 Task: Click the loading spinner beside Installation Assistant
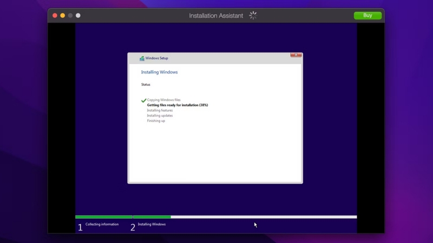pyautogui.click(x=253, y=16)
